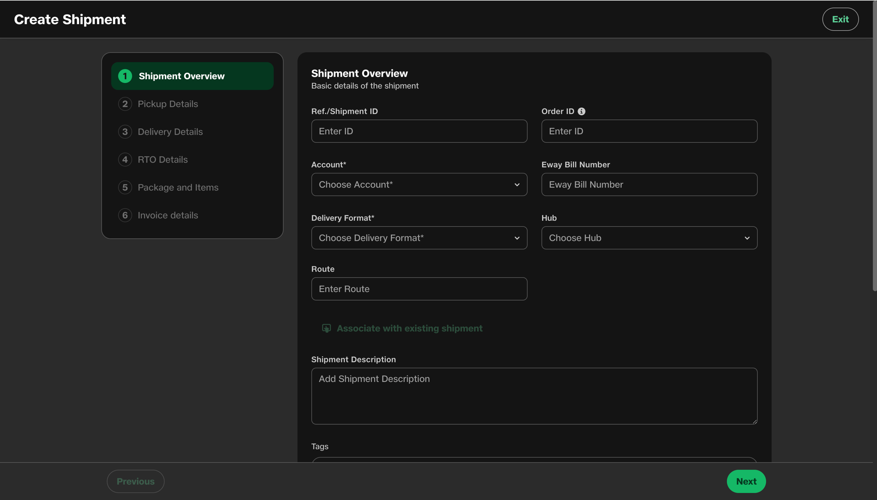877x500 pixels.
Task: Click the Basic details of the shipment text
Action: [365, 86]
